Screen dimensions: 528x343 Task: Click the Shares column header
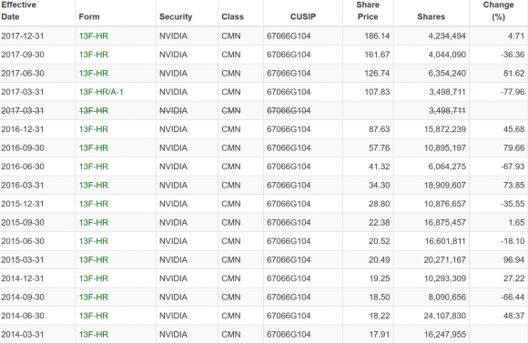coord(431,16)
